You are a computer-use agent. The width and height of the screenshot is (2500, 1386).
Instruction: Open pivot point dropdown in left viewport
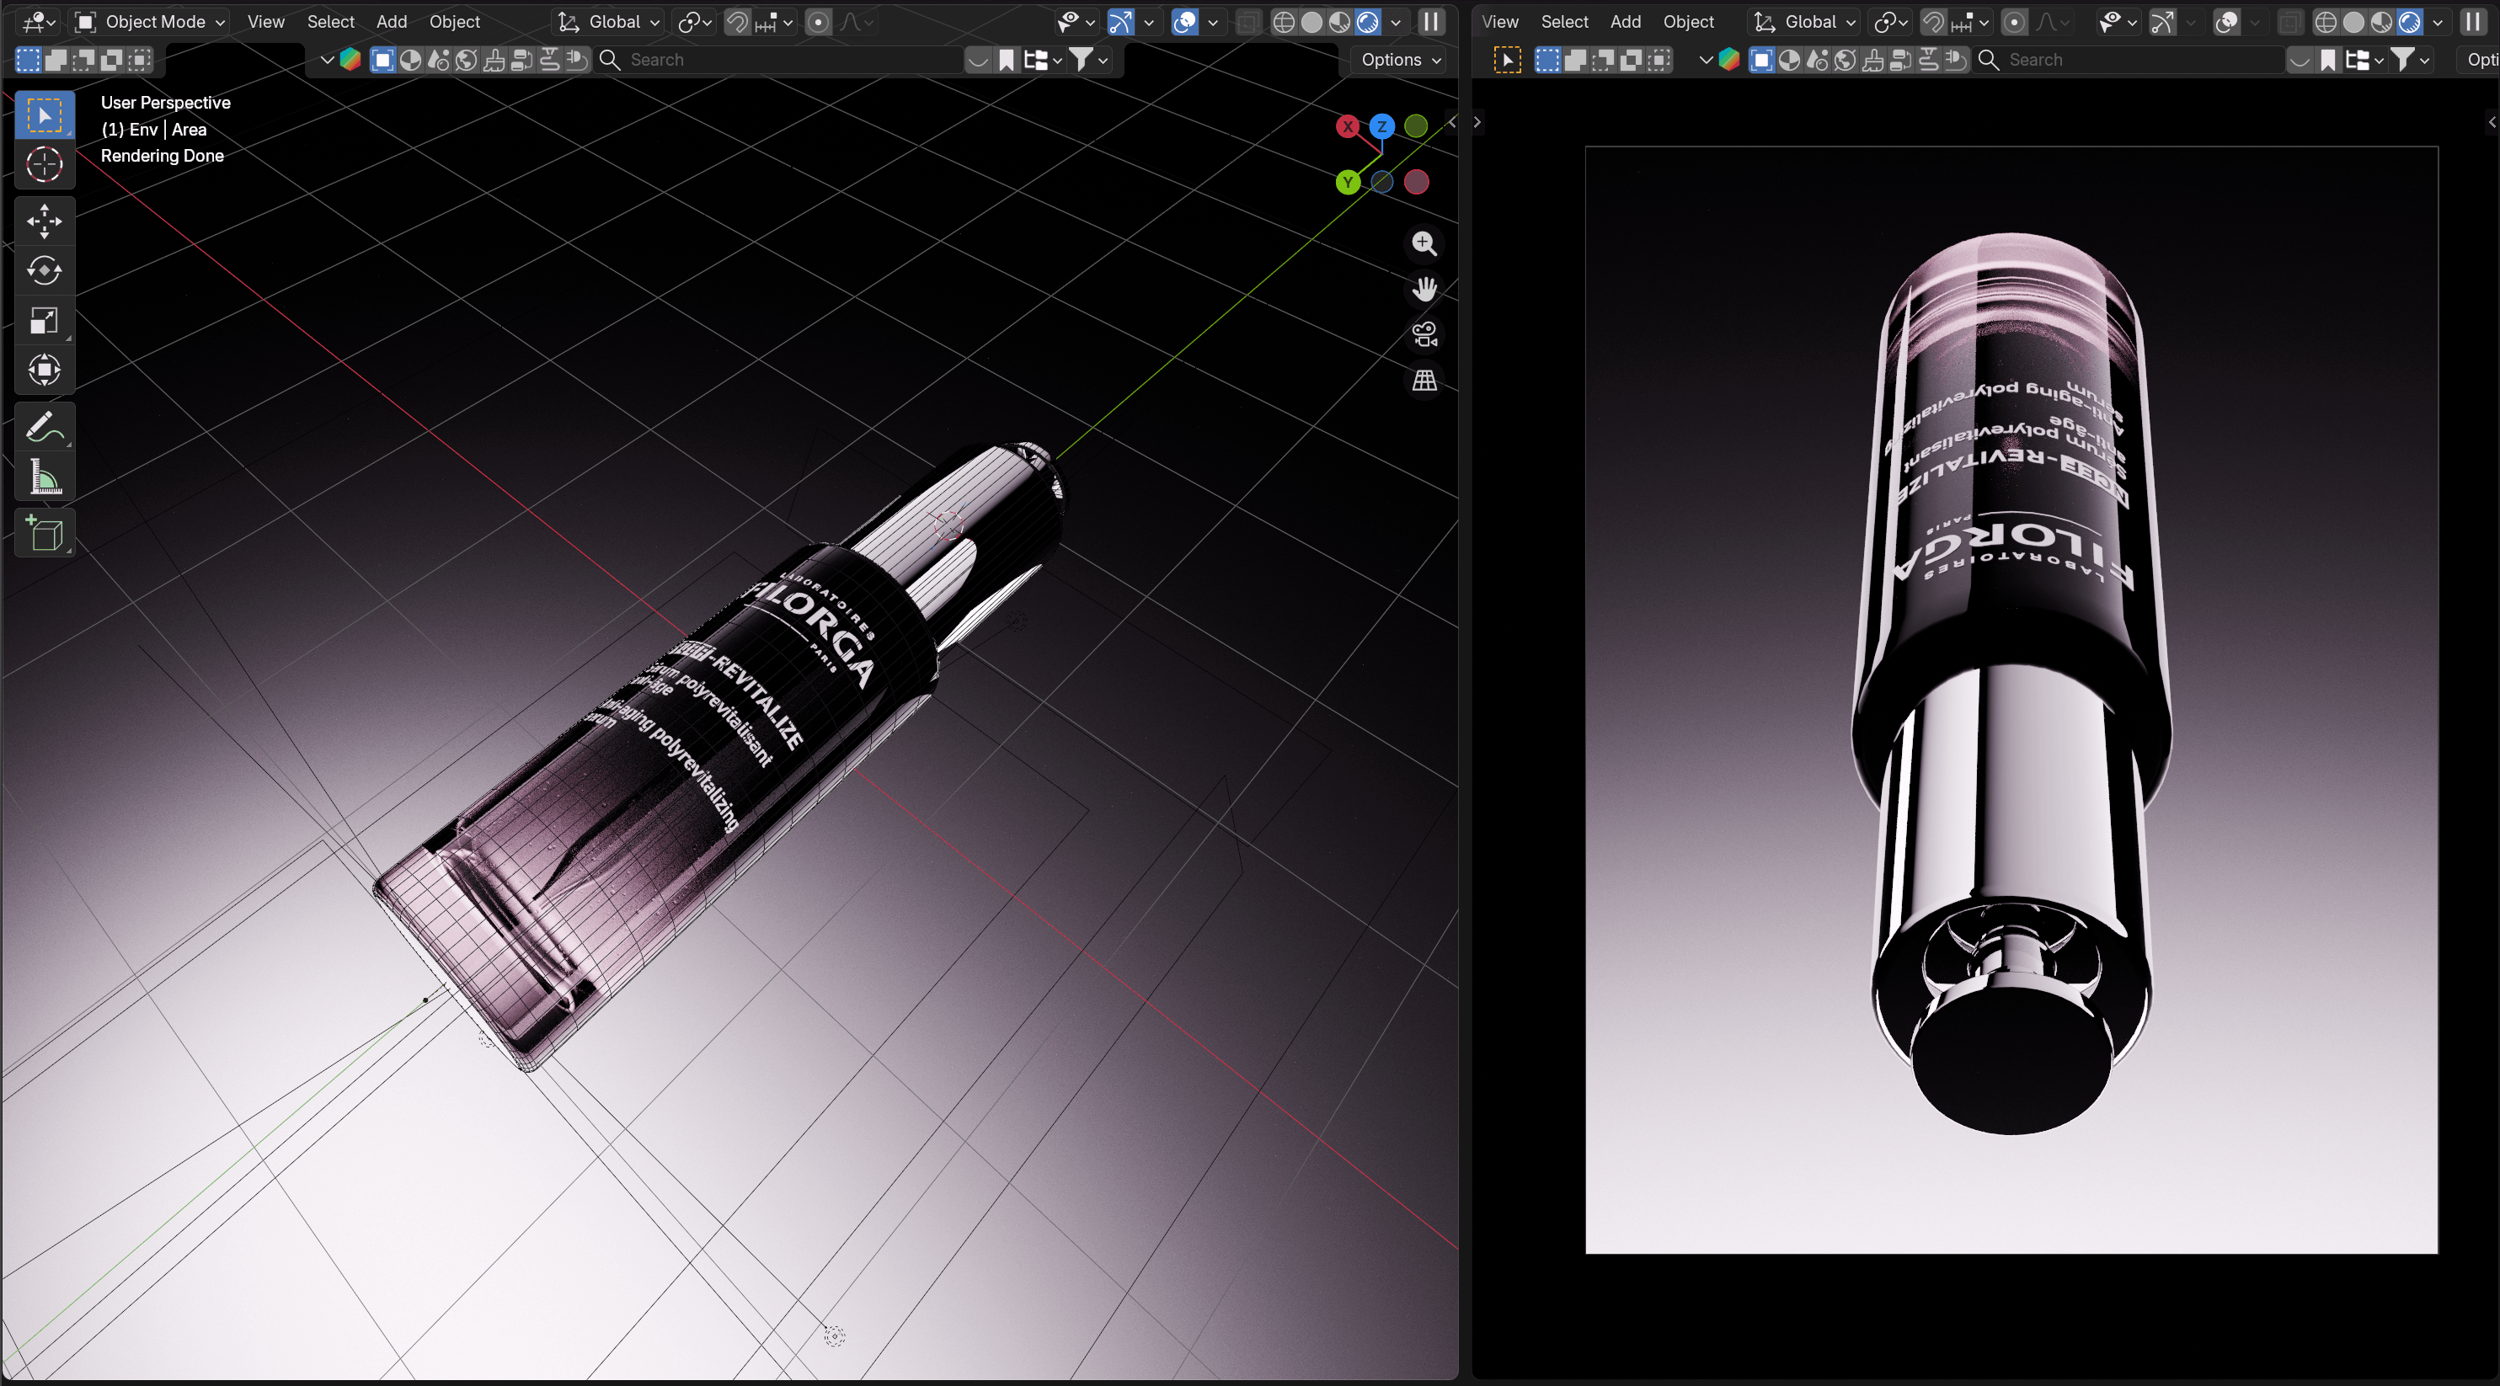click(695, 21)
